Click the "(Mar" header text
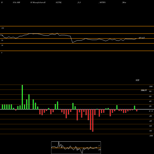This screenshot has width=154, height=154. click(x=124, y=2)
